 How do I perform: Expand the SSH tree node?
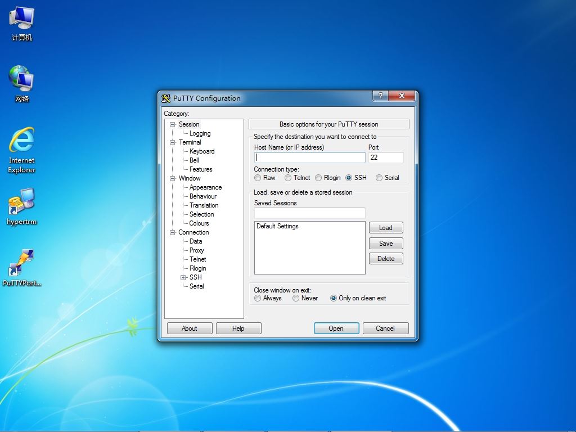point(183,278)
